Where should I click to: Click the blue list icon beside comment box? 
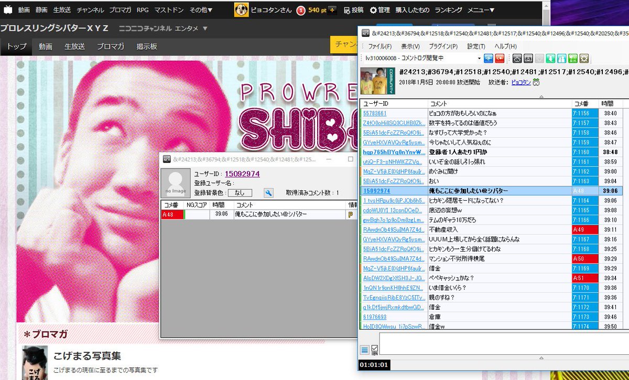(x=365, y=350)
